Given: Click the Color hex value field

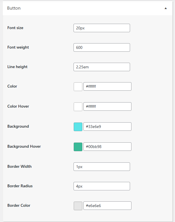Looking at the screenshot, I should tap(107, 86).
